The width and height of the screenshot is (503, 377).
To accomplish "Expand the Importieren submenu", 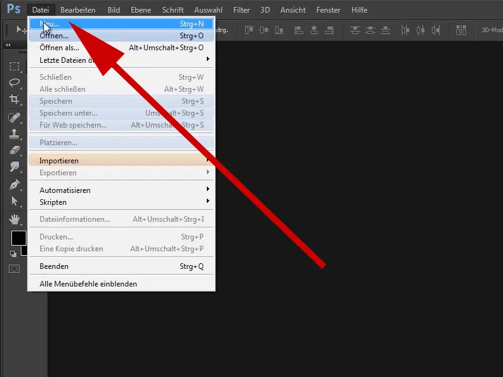I will 75,160.
